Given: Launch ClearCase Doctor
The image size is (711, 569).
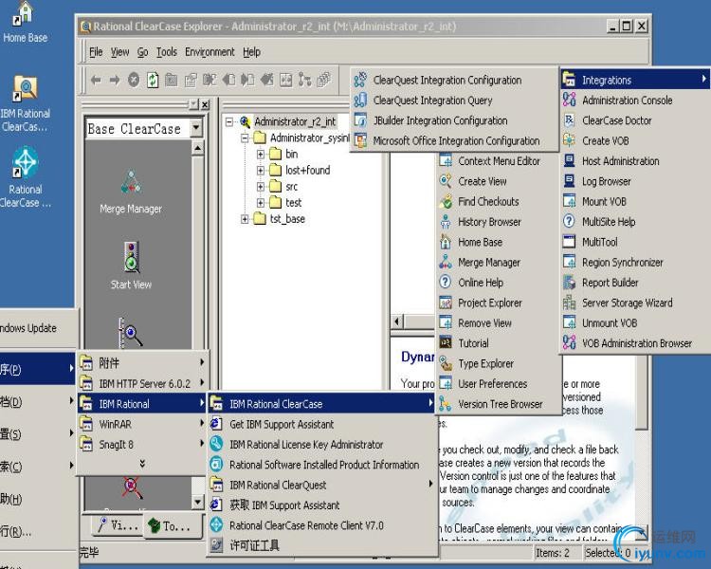Looking at the screenshot, I should 635,120.
